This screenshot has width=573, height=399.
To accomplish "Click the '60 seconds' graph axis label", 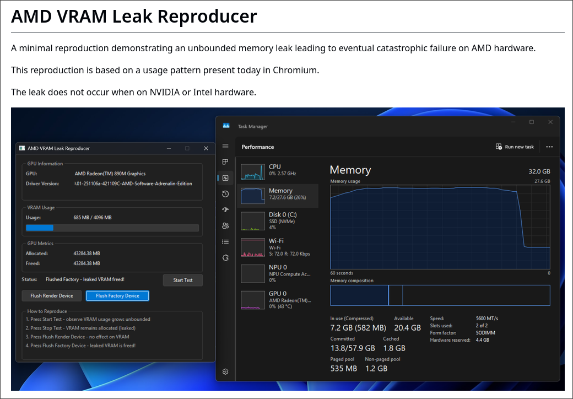I will (342, 273).
